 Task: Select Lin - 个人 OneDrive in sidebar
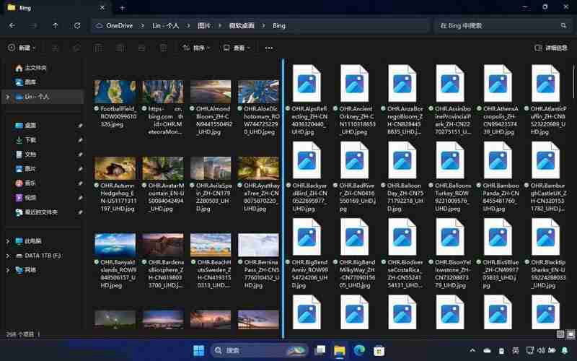tap(43, 97)
